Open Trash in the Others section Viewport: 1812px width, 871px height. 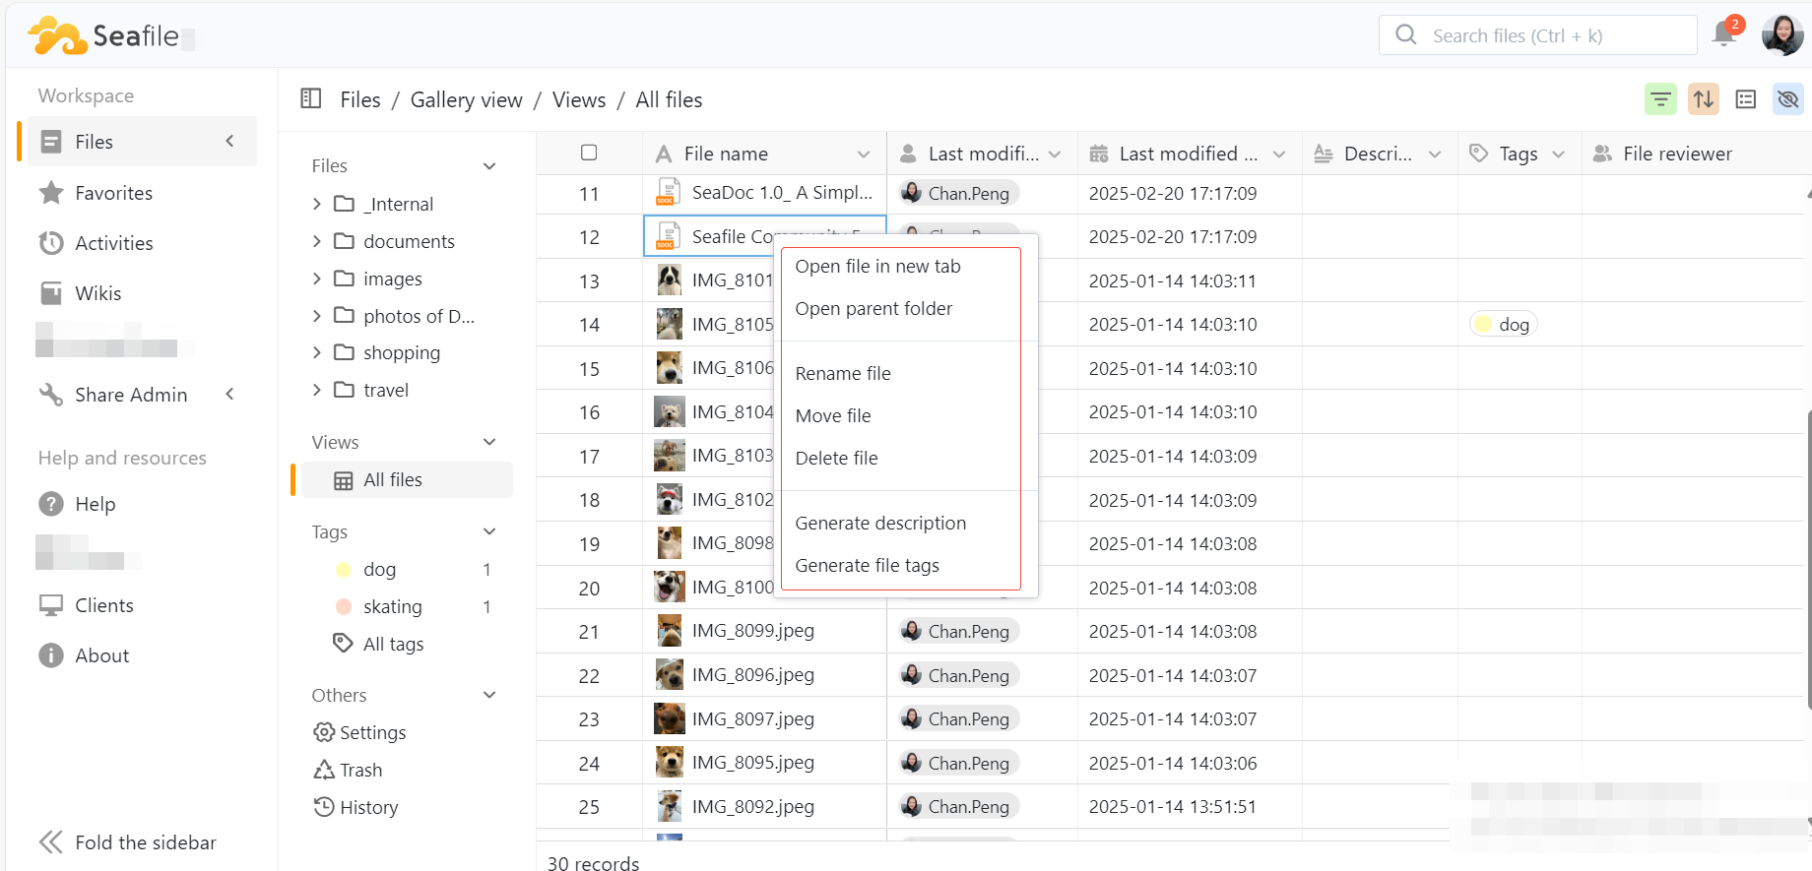point(360,770)
